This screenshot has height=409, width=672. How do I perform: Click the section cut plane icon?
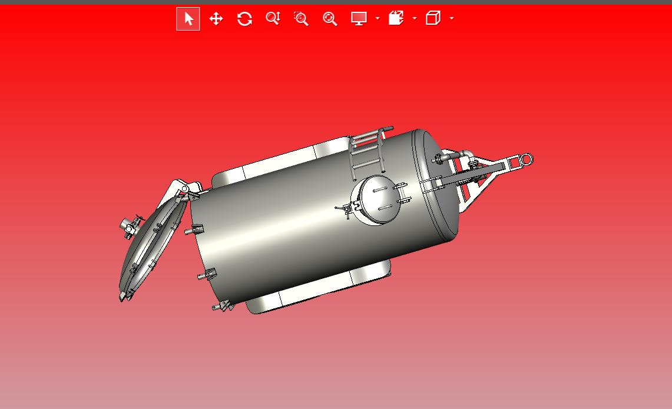click(x=396, y=18)
